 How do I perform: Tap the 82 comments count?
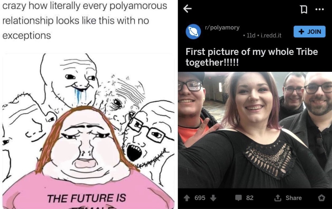click(250, 198)
